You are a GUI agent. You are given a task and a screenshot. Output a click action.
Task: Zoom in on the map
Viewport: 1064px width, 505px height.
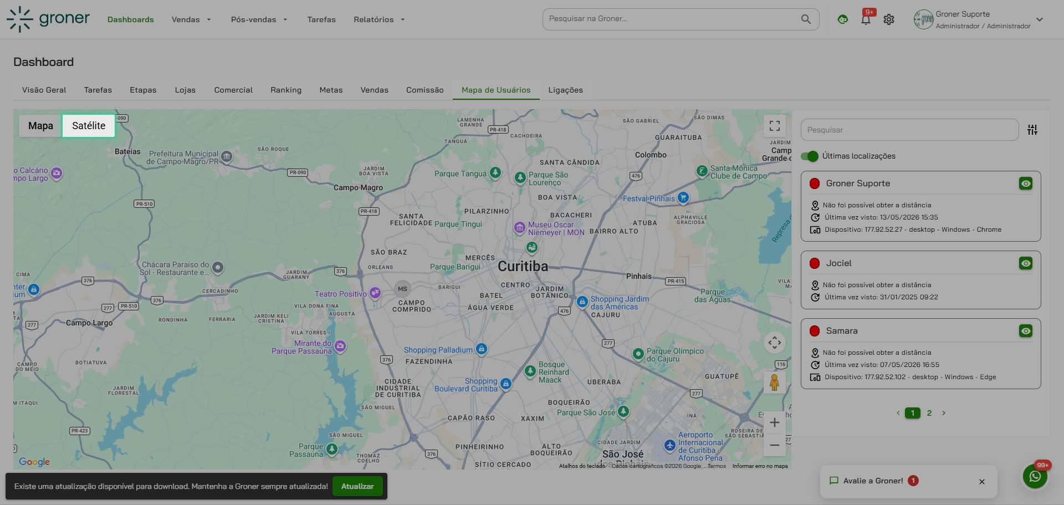775,422
